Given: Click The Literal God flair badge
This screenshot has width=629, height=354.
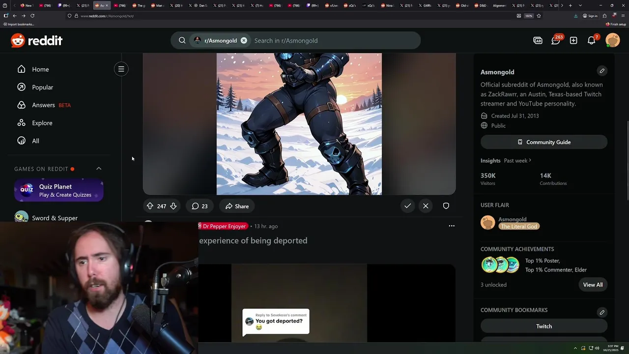Looking at the screenshot, I should click(x=519, y=226).
